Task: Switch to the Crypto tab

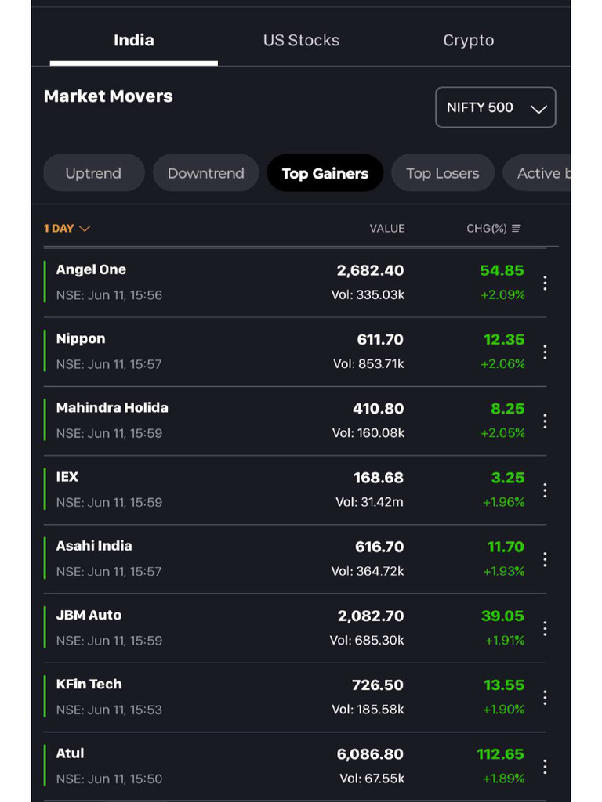Action: [x=469, y=41]
